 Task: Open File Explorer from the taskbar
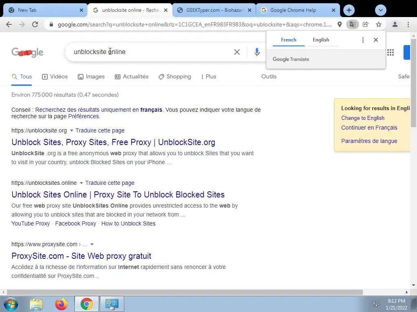[36, 304]
